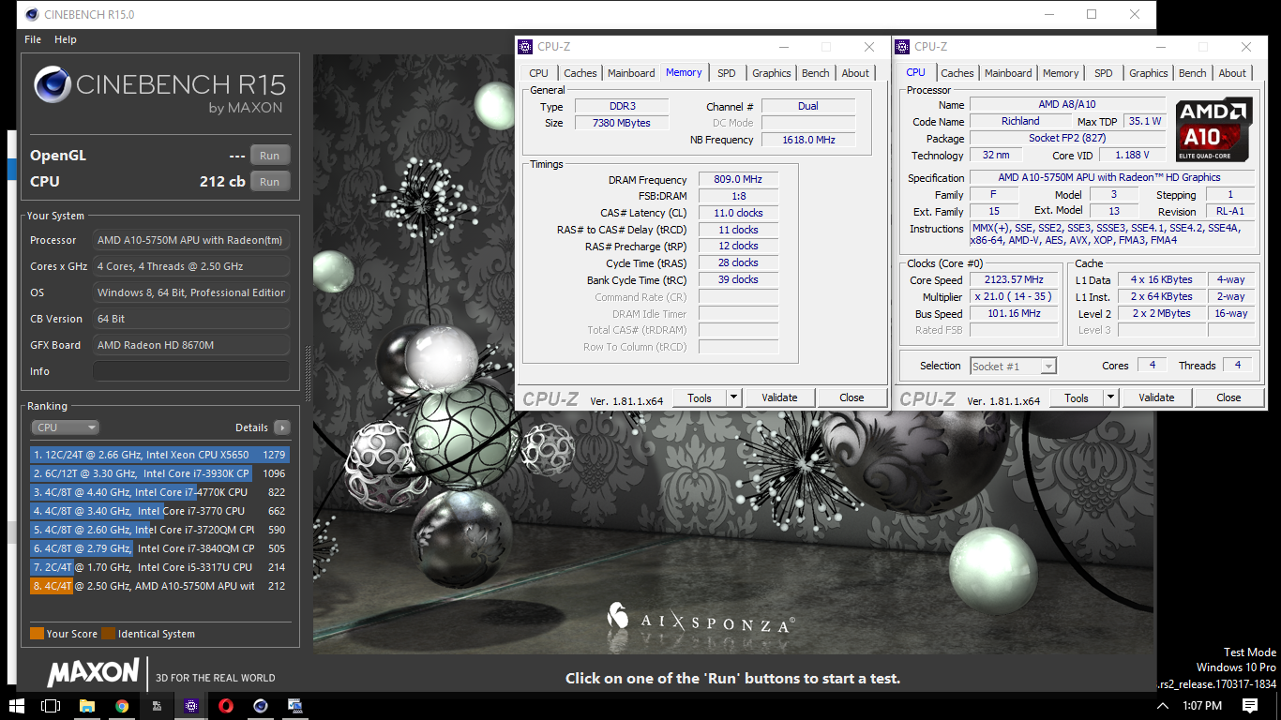Select the Intel Core i7-3770 ranking row

click(x=159, y=511)
